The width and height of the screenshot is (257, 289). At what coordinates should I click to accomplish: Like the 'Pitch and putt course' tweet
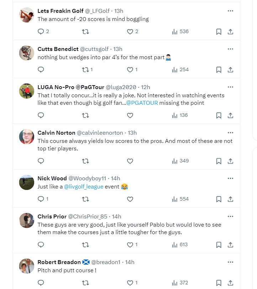tap(130, 283)
